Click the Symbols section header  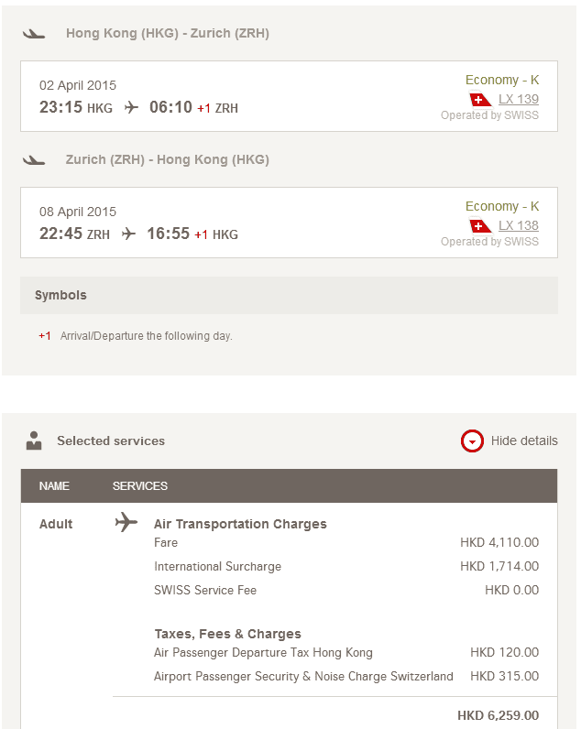tap(60, 296)
